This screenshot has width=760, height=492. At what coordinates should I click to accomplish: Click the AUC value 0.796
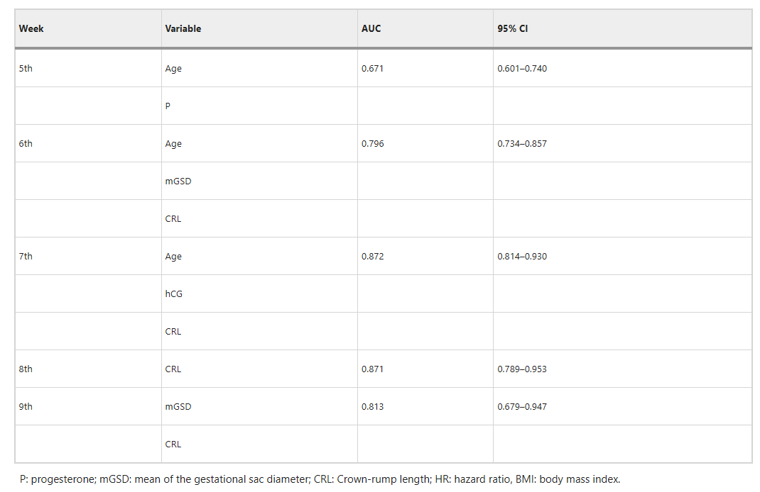(x=372, y=143)
